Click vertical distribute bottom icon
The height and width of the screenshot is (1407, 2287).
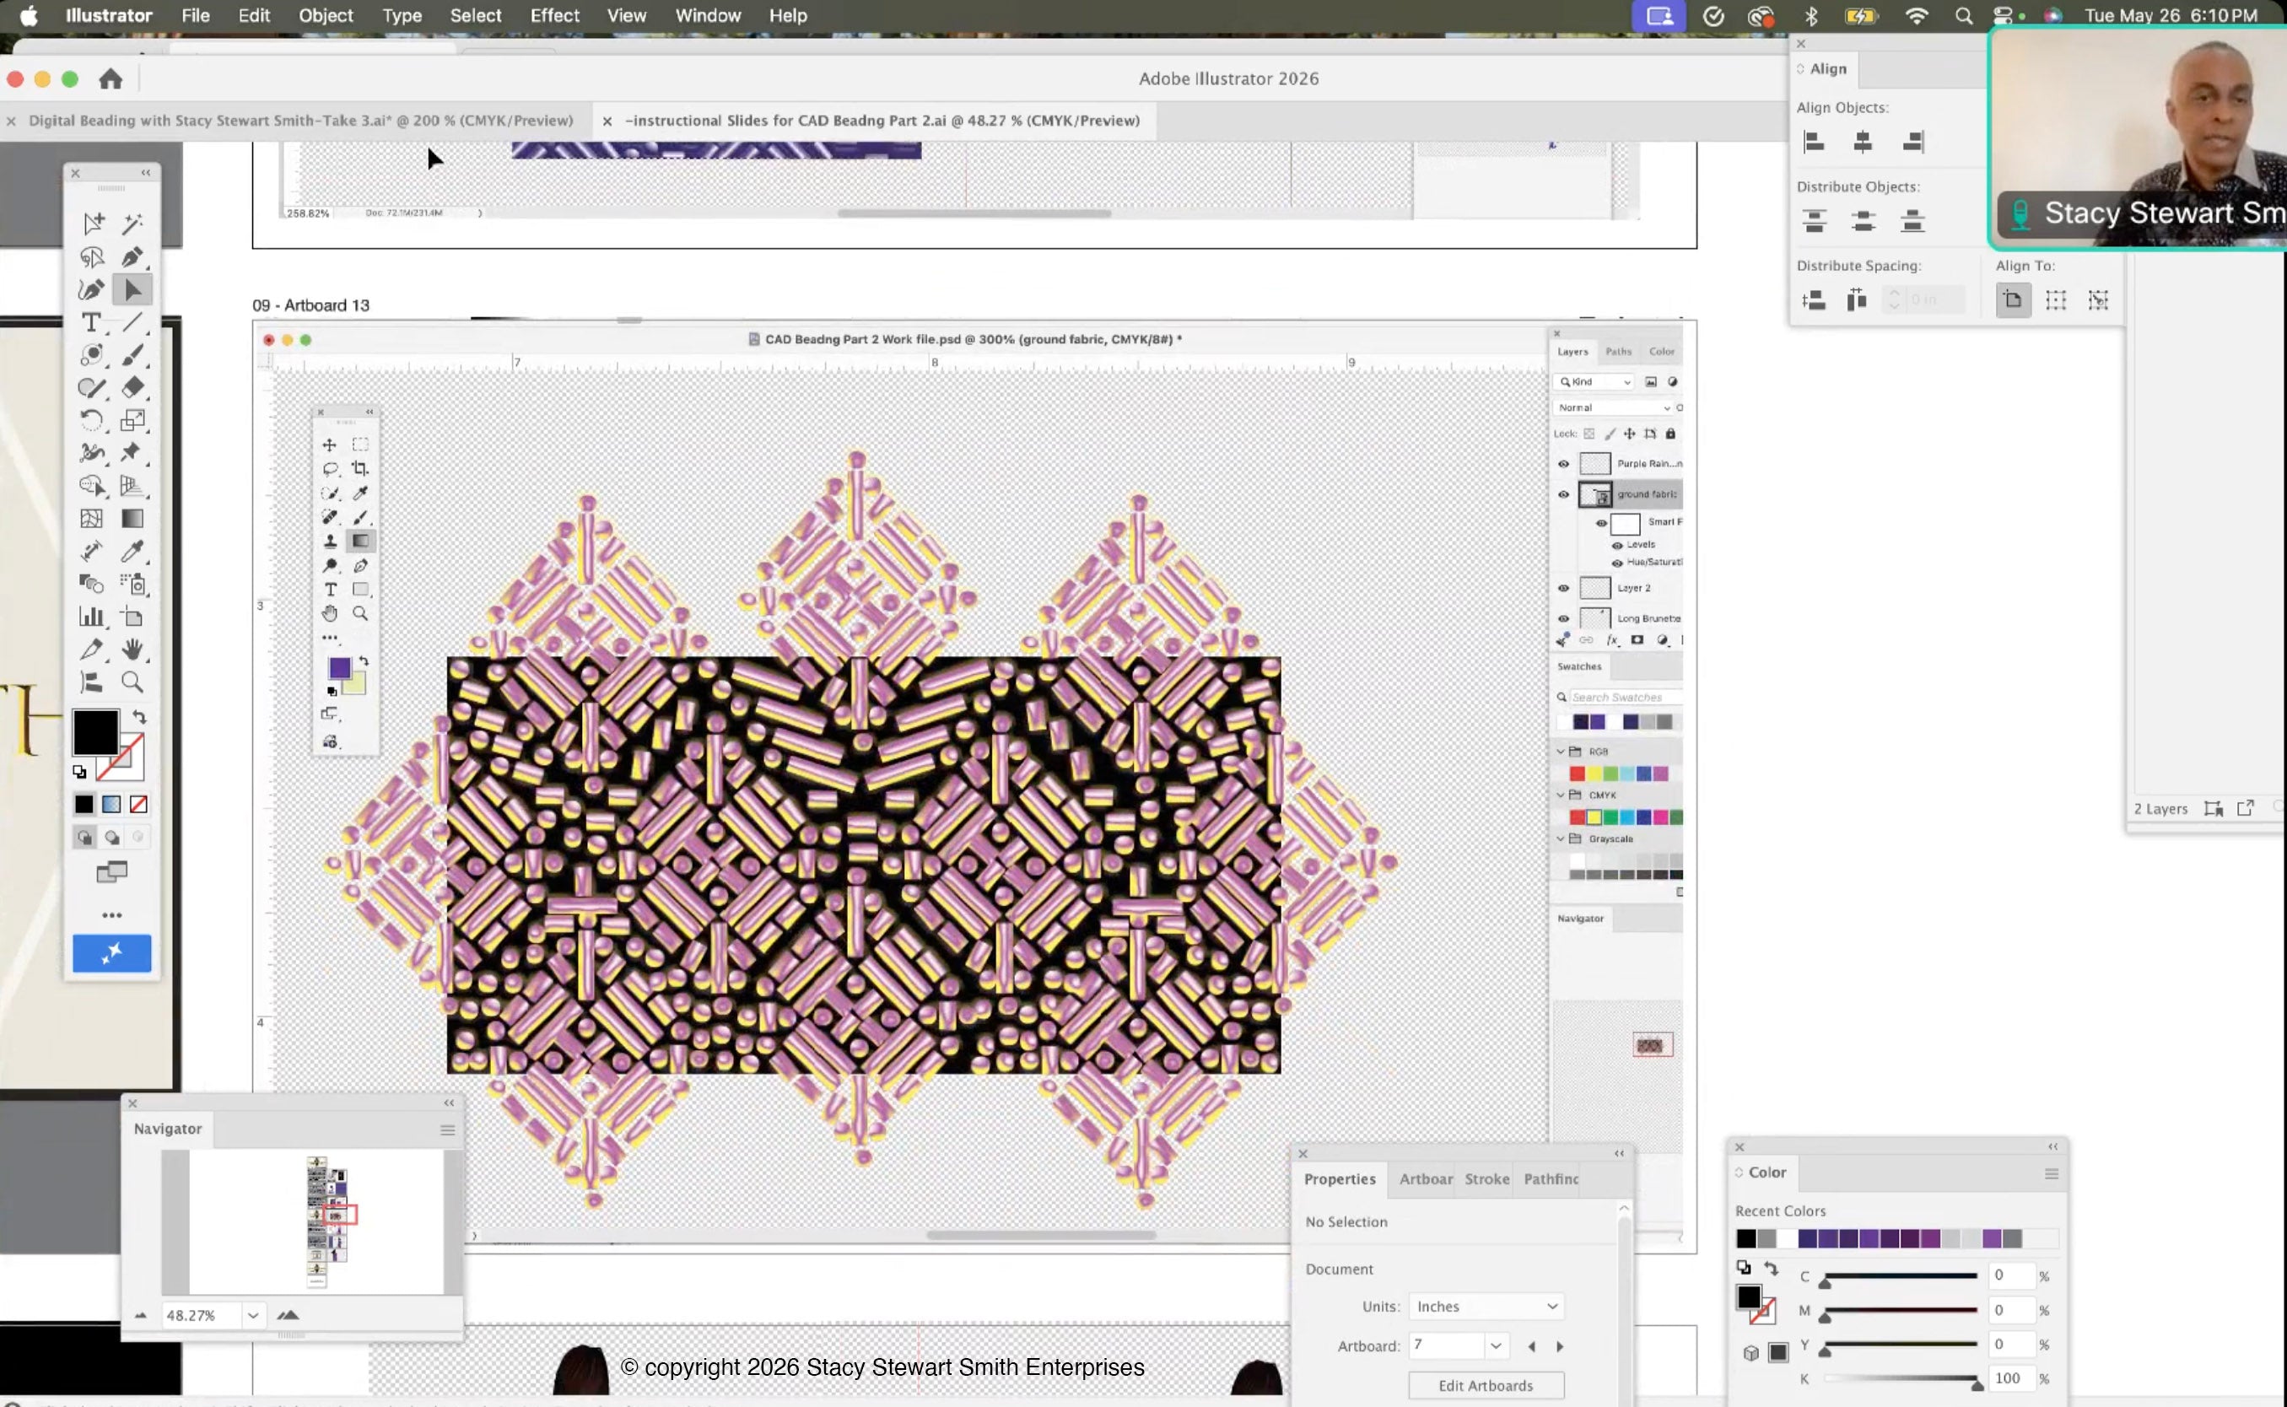[x=1913, y=220]
